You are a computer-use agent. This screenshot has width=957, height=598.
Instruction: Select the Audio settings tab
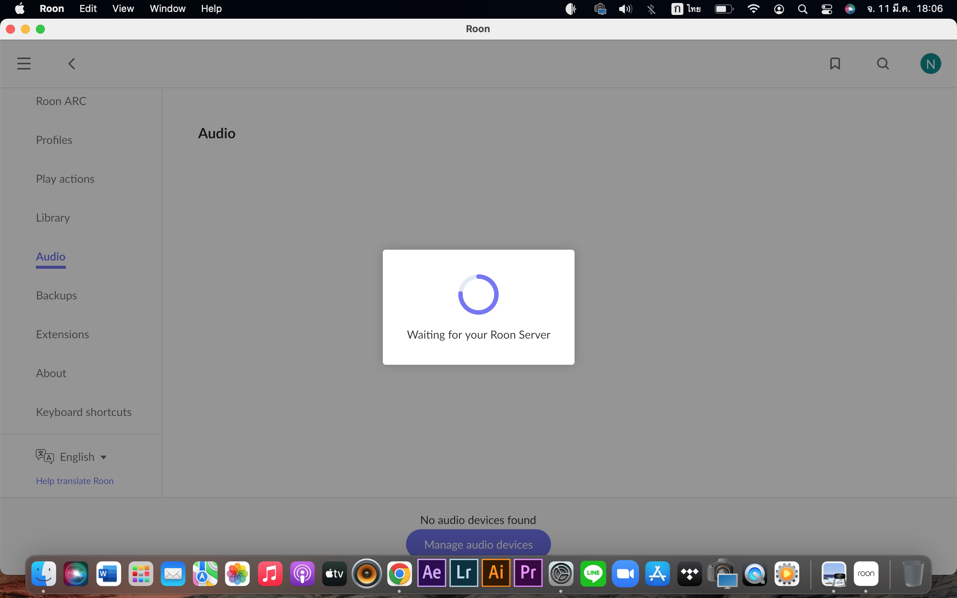(50, 257)
